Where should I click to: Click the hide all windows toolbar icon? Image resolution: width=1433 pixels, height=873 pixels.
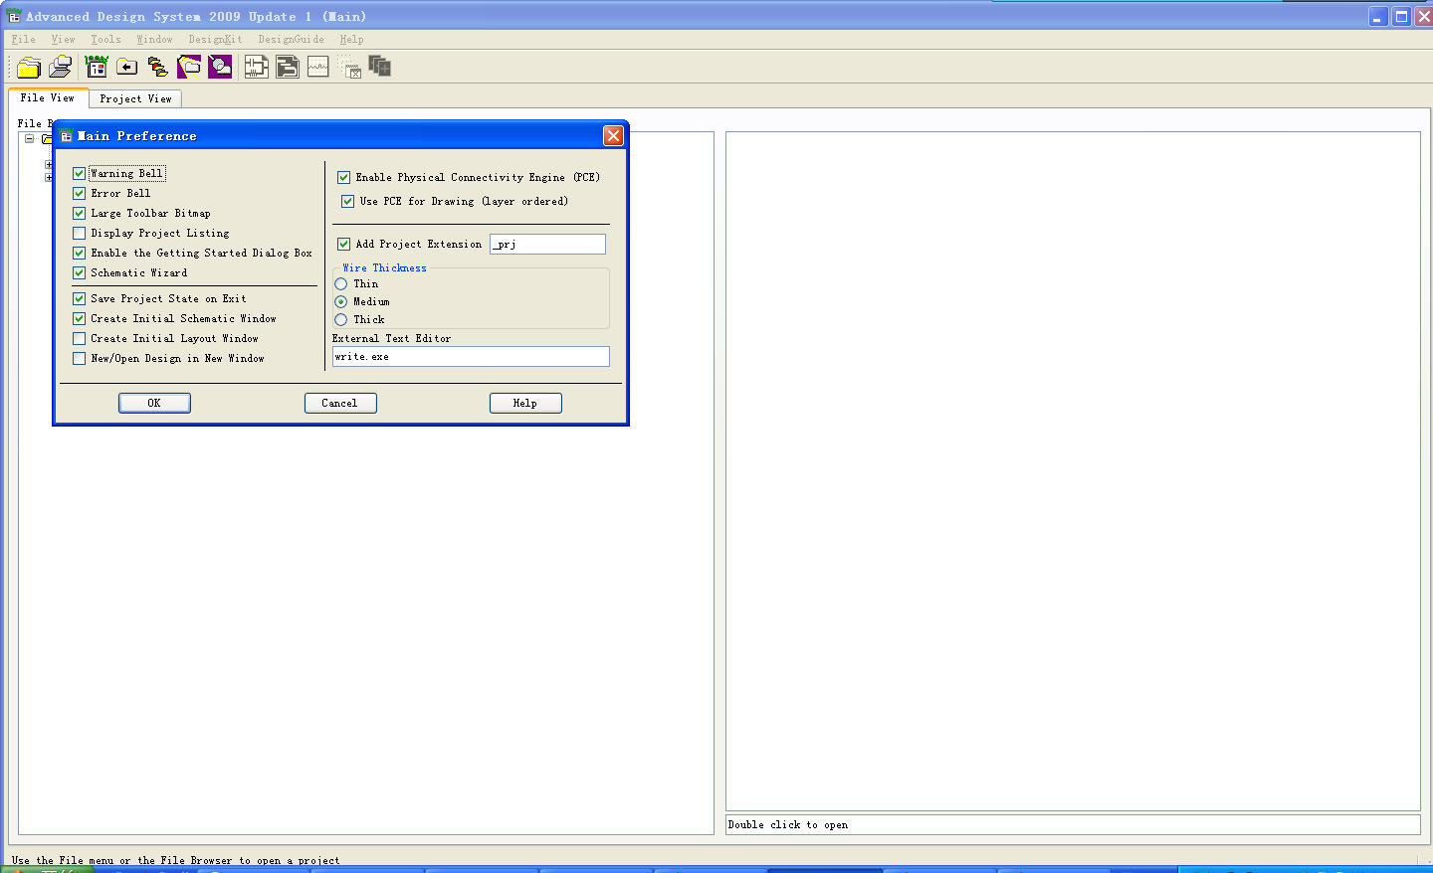click(x=349, y=67)
